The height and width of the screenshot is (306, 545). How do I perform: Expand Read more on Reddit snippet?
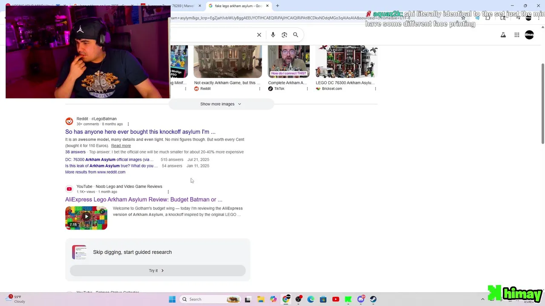[x=121, y=146]
